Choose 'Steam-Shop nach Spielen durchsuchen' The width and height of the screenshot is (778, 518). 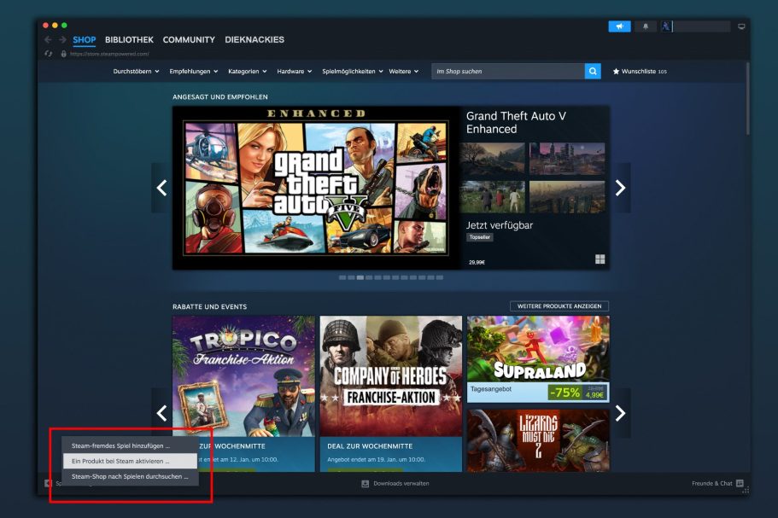[130, 476]
